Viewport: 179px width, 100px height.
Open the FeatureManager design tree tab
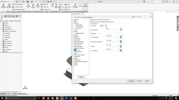tap(2, 16)
